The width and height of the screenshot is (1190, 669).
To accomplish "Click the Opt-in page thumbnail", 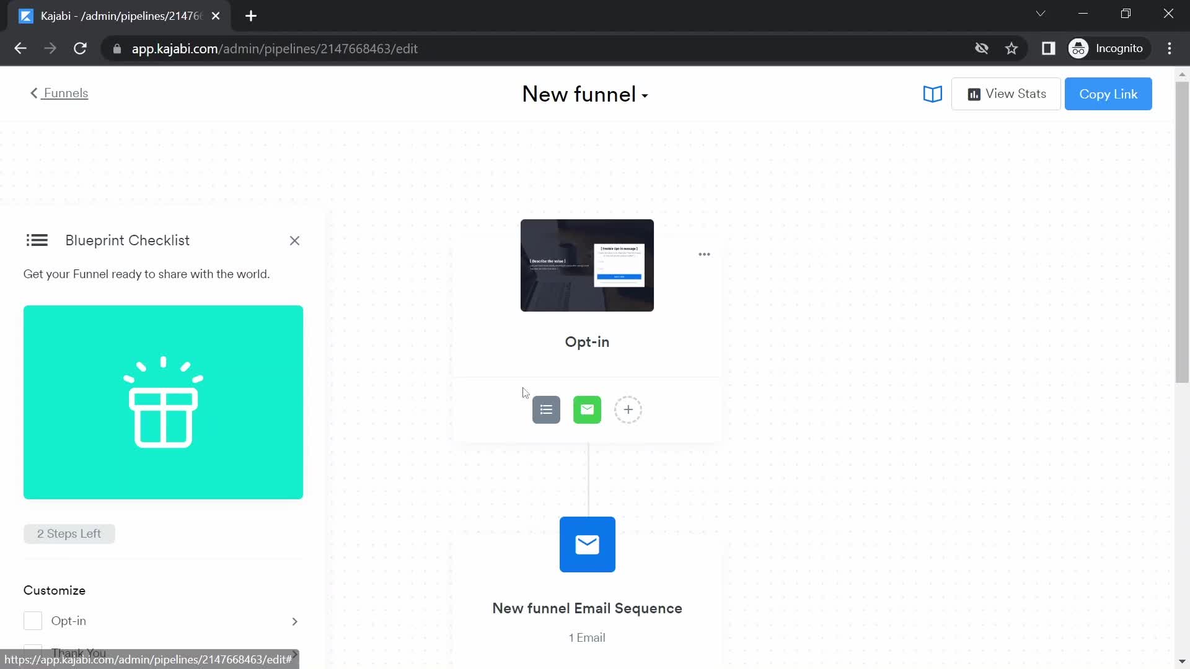I will (587, 265).
